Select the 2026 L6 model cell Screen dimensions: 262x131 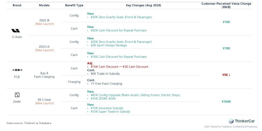45,48
